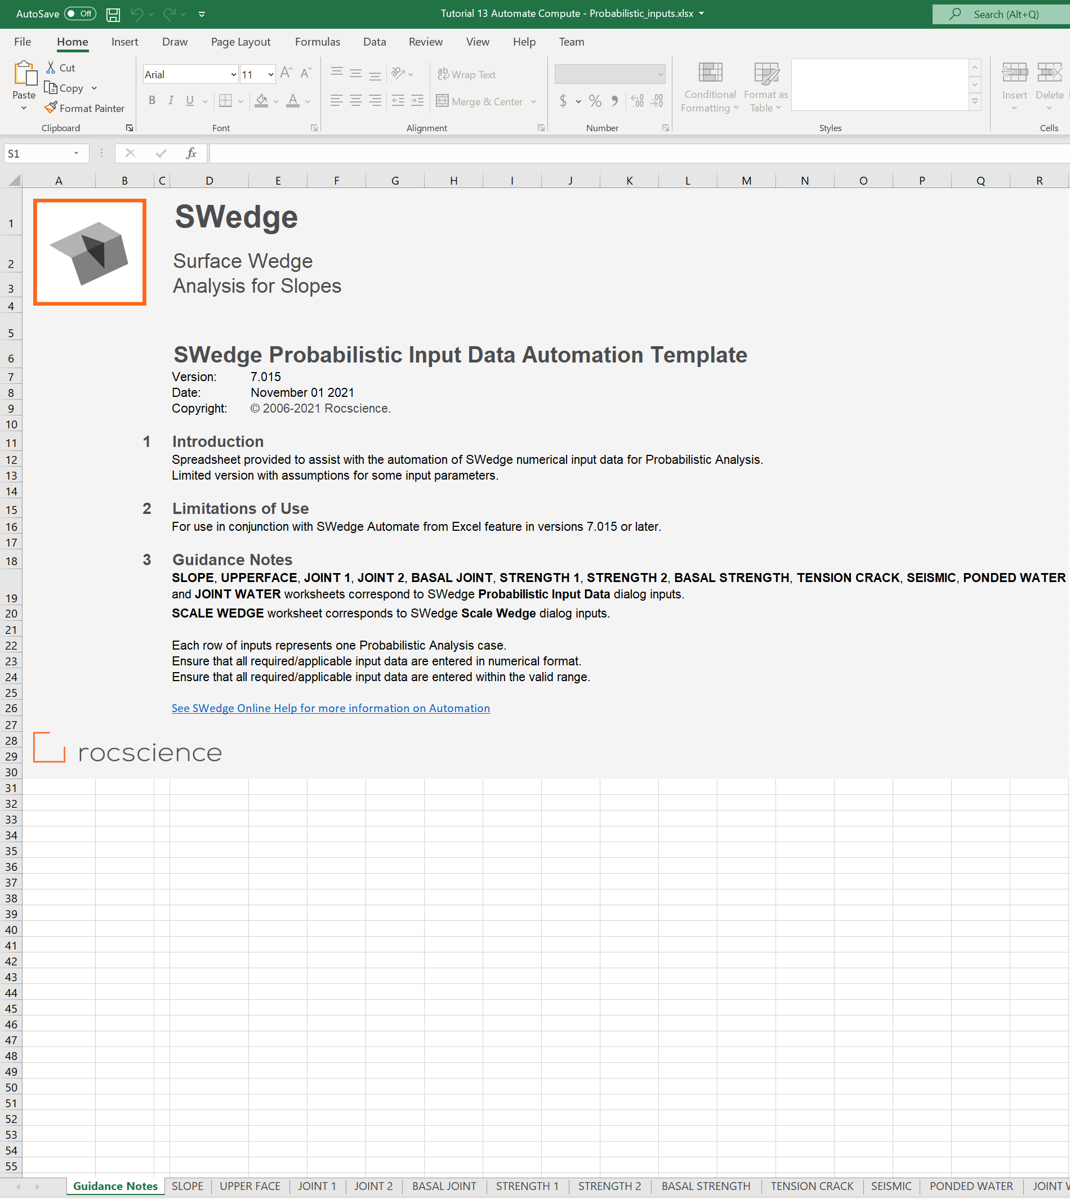Image resolution: width=1070 pixels, height=1199 pixels.
Task: Apply the Fill Color bucket
Action: pyautogui.click(x=262, y=101)
